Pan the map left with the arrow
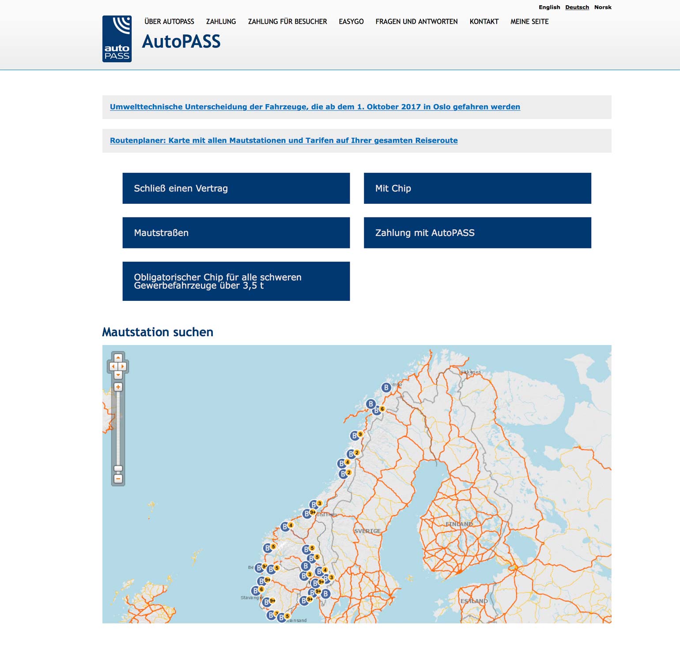 pyautogui.click(x=113, y=366)
